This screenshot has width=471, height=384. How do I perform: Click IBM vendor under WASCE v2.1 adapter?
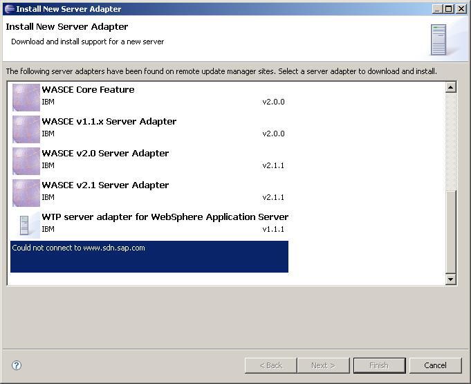pyautogui.click(x=48, y=197)
